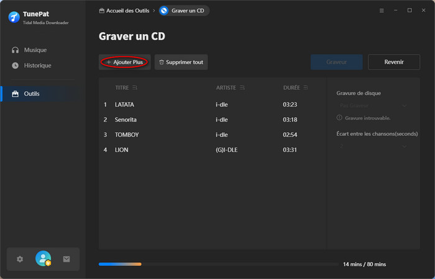
Task: Sort tracks using the ARTISTE sort icon
Action: tap(242, 88)
